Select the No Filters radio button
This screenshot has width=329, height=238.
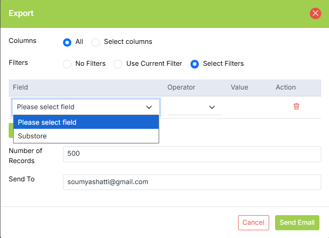click(x=67, y=64)
